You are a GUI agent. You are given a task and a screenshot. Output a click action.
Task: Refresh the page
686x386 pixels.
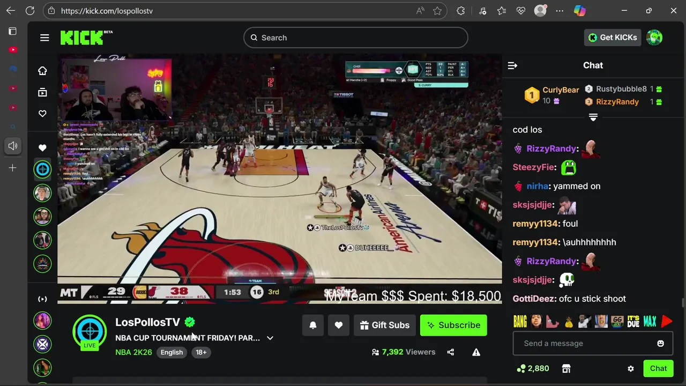click(30, 11)
